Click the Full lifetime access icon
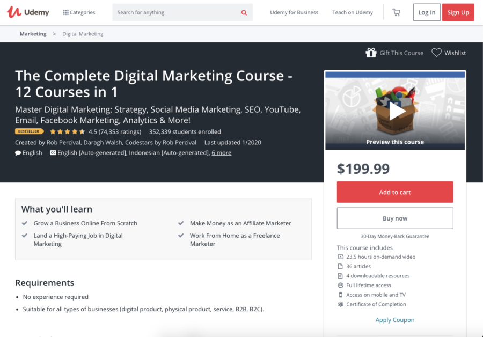 pos(340,285)
